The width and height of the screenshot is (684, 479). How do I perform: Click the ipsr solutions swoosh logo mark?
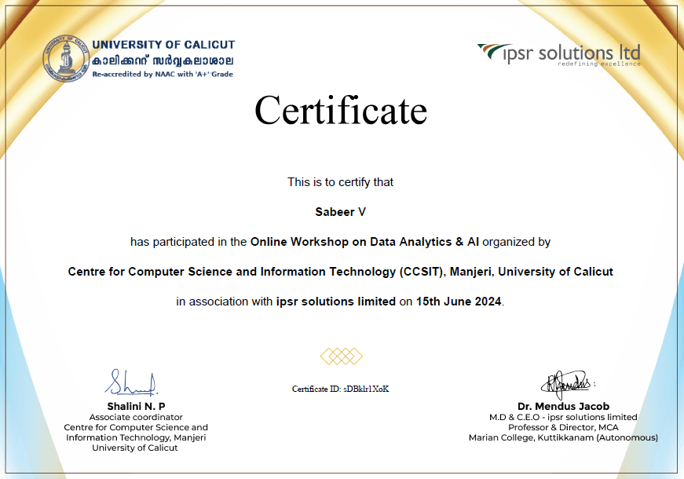(494, 51)
